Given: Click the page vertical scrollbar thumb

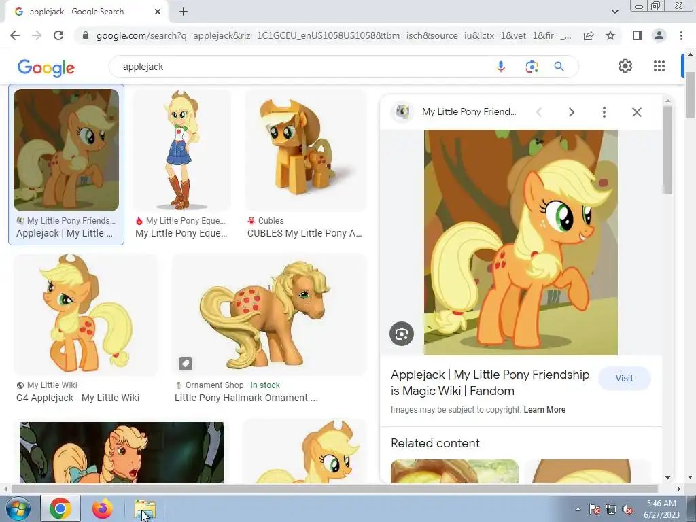Looking at the screenshot, I should [x=690, y=94].
